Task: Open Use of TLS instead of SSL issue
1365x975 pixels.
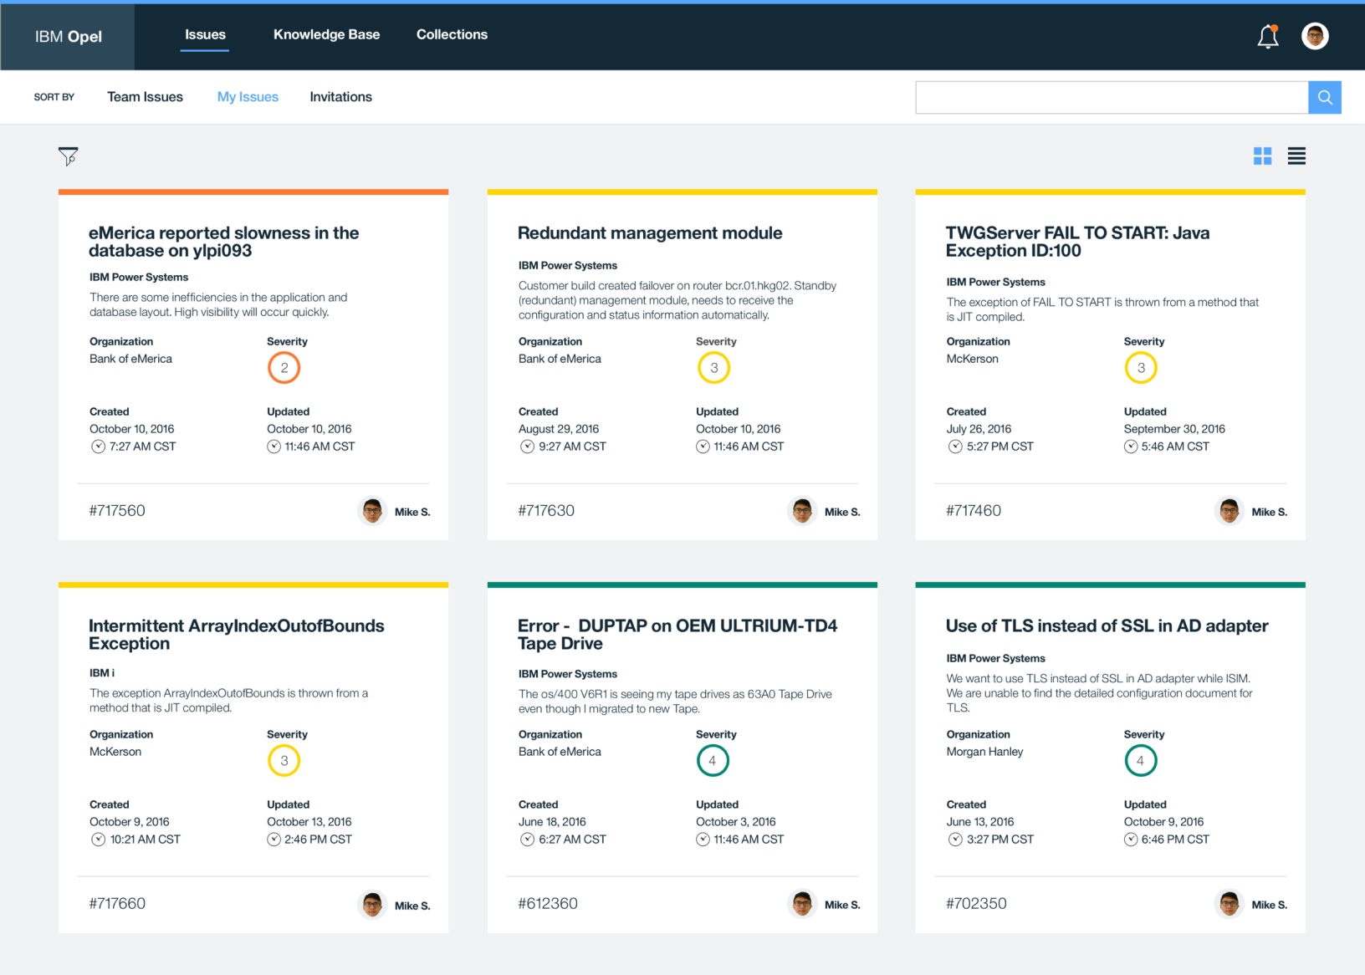Action: [x=1107, y=626]
